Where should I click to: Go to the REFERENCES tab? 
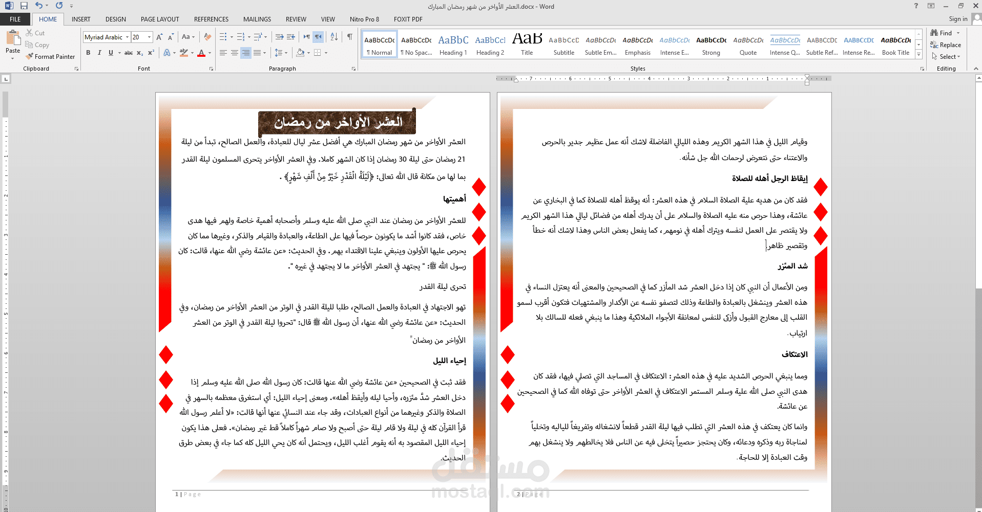211,19
